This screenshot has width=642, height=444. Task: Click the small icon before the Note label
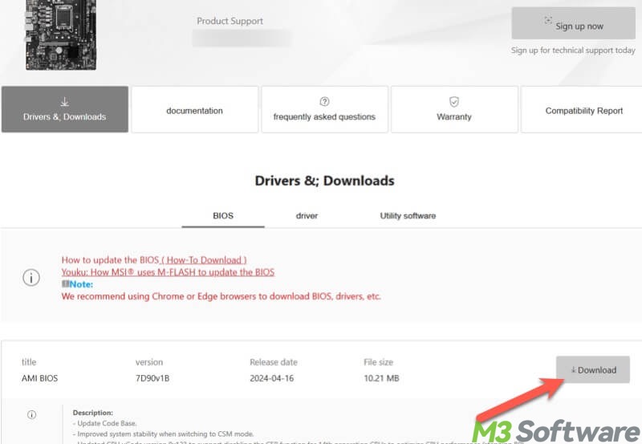(65, 284)
